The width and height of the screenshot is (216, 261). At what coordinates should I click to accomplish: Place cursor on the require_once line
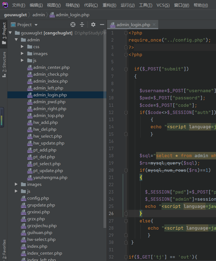pyautogui.click(x=169, y=40)
